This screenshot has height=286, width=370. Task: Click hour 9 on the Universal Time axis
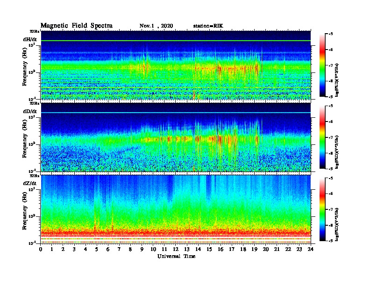coord(142,250)
